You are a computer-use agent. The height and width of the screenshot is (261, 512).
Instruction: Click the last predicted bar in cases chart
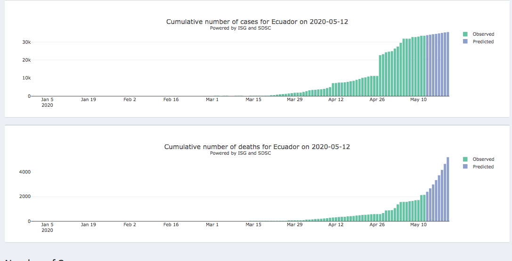pyautogui.click(x=447, y=64)
